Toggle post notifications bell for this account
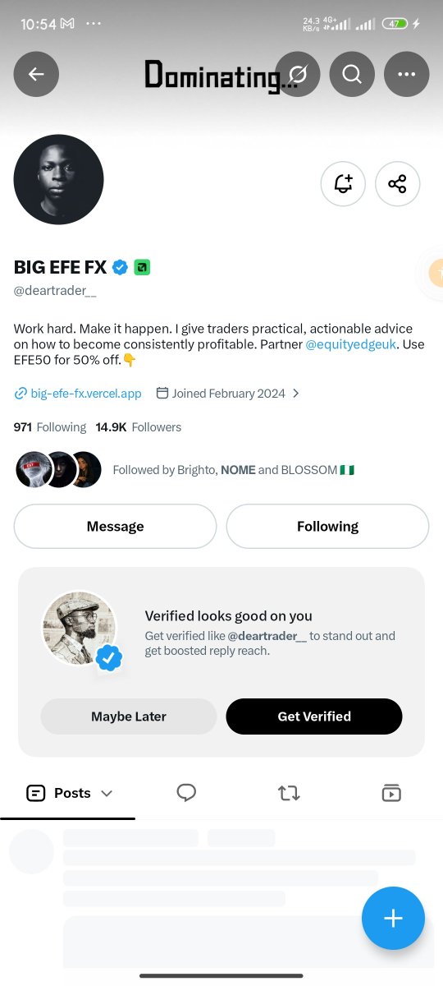Viewport: 443px width, 986px height. [x=343, y=183]
